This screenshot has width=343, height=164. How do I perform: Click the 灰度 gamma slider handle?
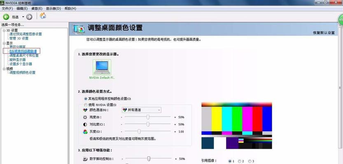[x=139, y=131]
